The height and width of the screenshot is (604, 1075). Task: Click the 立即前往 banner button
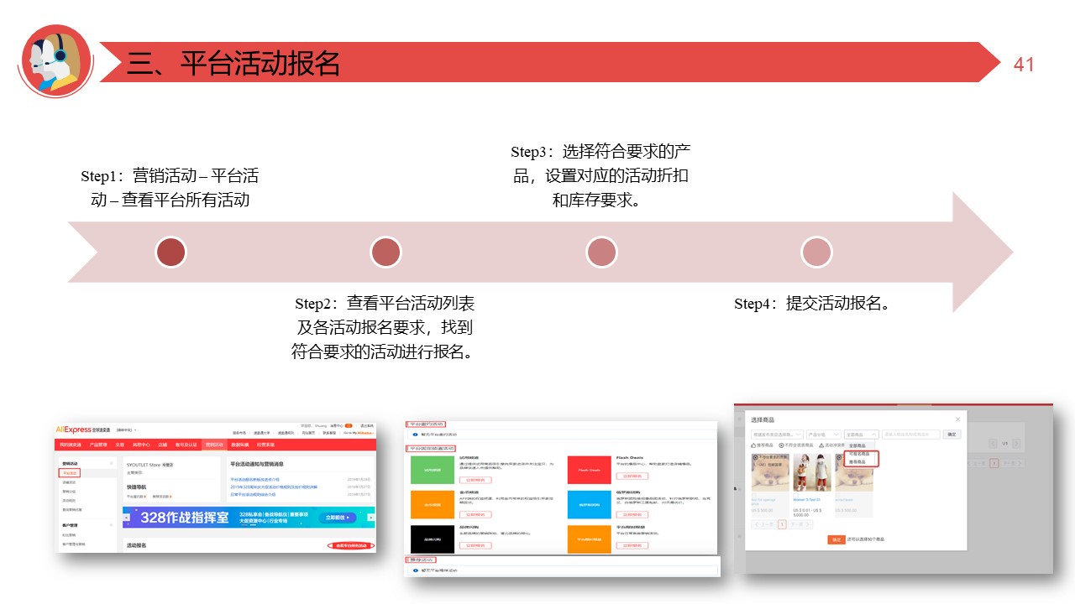pyautogui.click(x=338, y=518)
